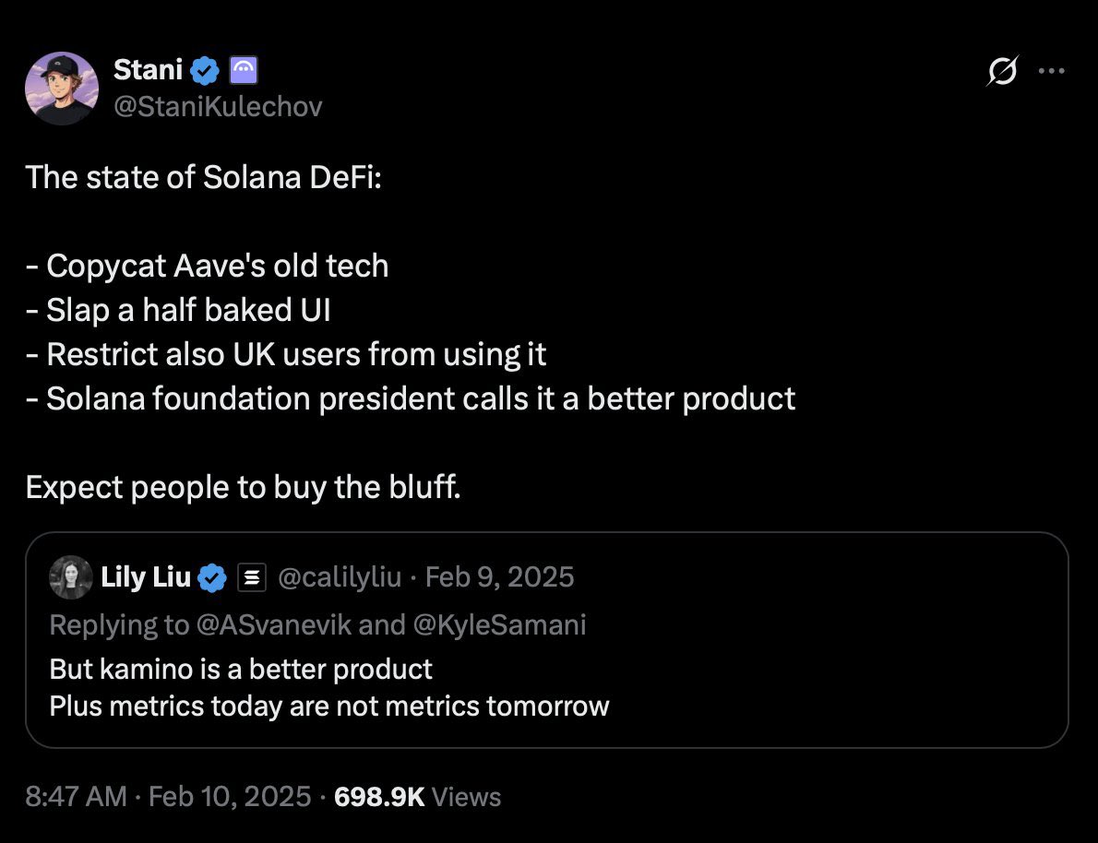This screenshot has width=1098, height=843.
Task: Visit the @StaniKulechov handle
Action: pos(218,107)
